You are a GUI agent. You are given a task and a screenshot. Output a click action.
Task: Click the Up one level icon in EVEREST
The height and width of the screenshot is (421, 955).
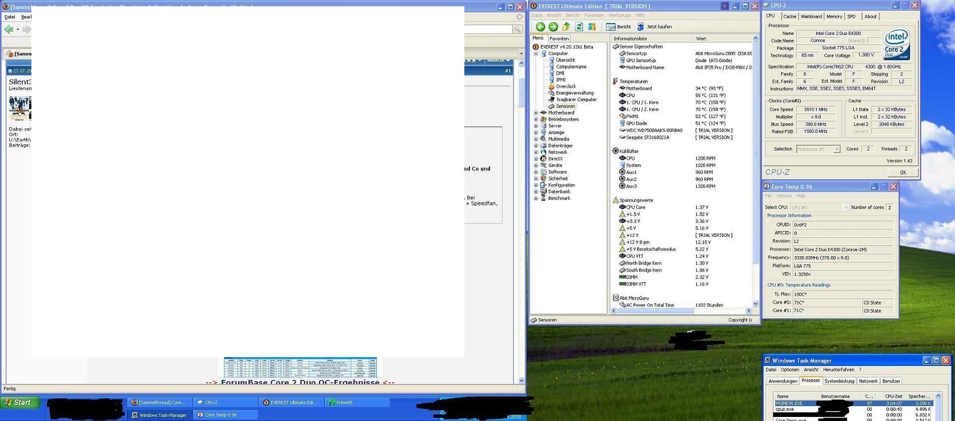(566, 27)
